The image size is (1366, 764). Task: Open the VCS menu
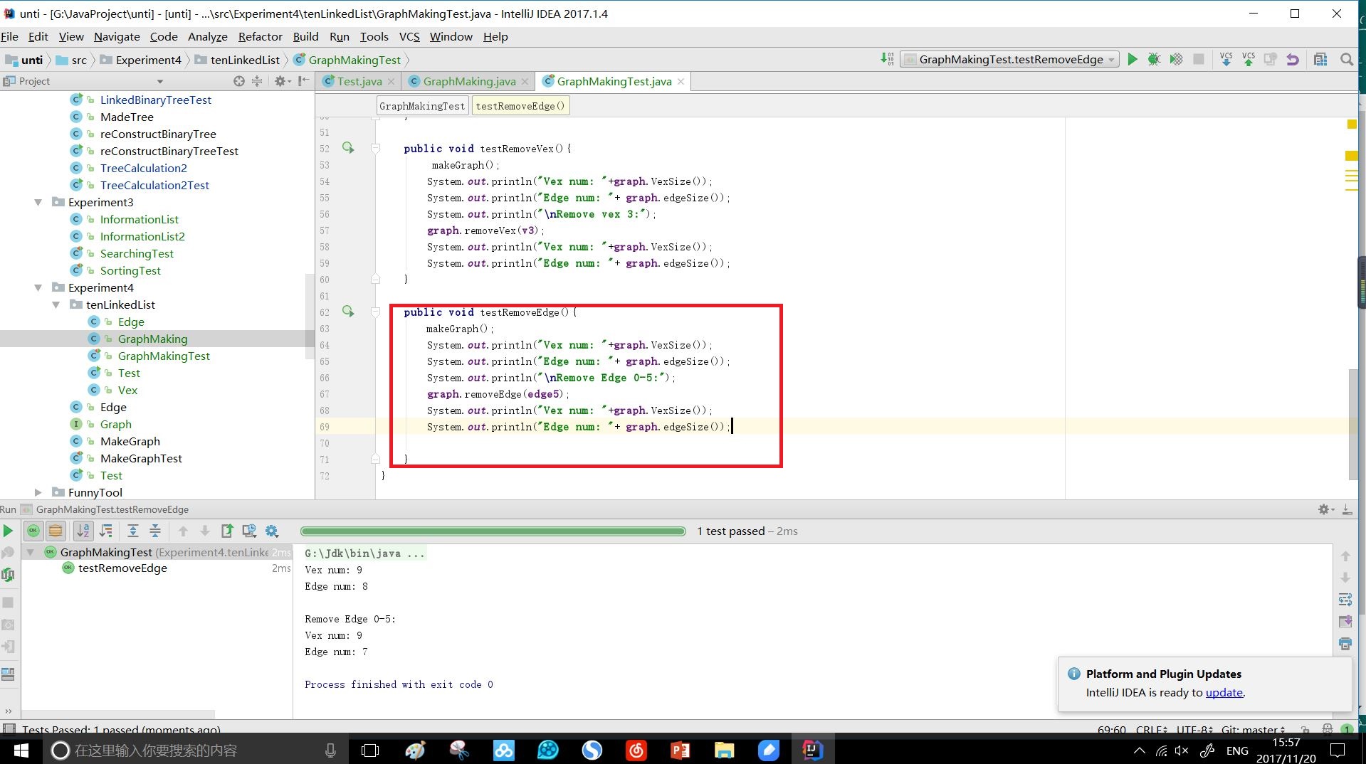coord(409,36)
